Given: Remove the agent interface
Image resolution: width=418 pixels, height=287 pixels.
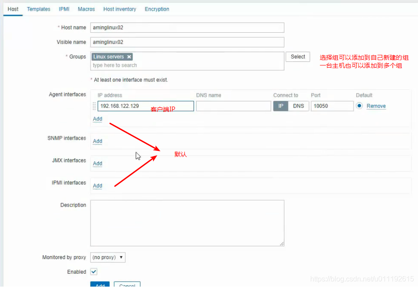Looking at the screenshot, I should click(x=376, y=106).
